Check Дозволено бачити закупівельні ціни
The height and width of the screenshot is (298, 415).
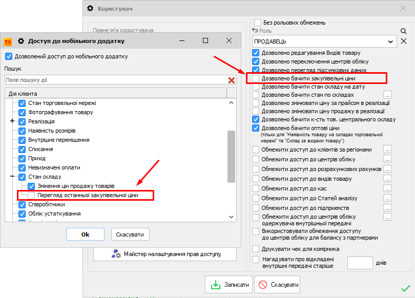[x=256, y=79]
